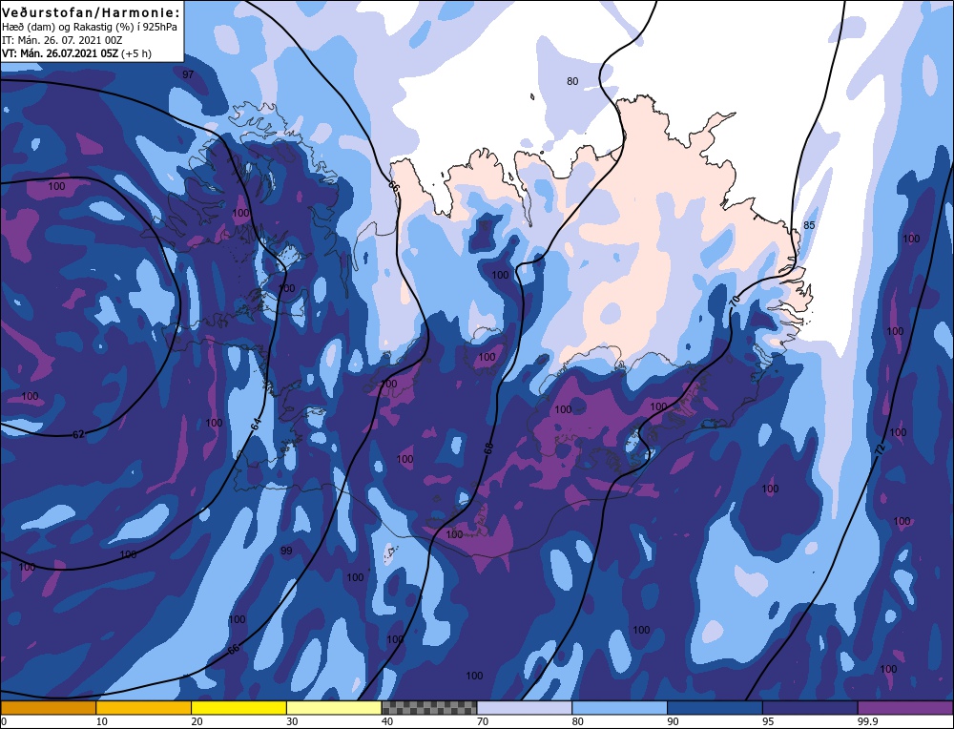Click the '10' label on the legend scale
This screenshot has height=729, width=954.
(101, 721)
